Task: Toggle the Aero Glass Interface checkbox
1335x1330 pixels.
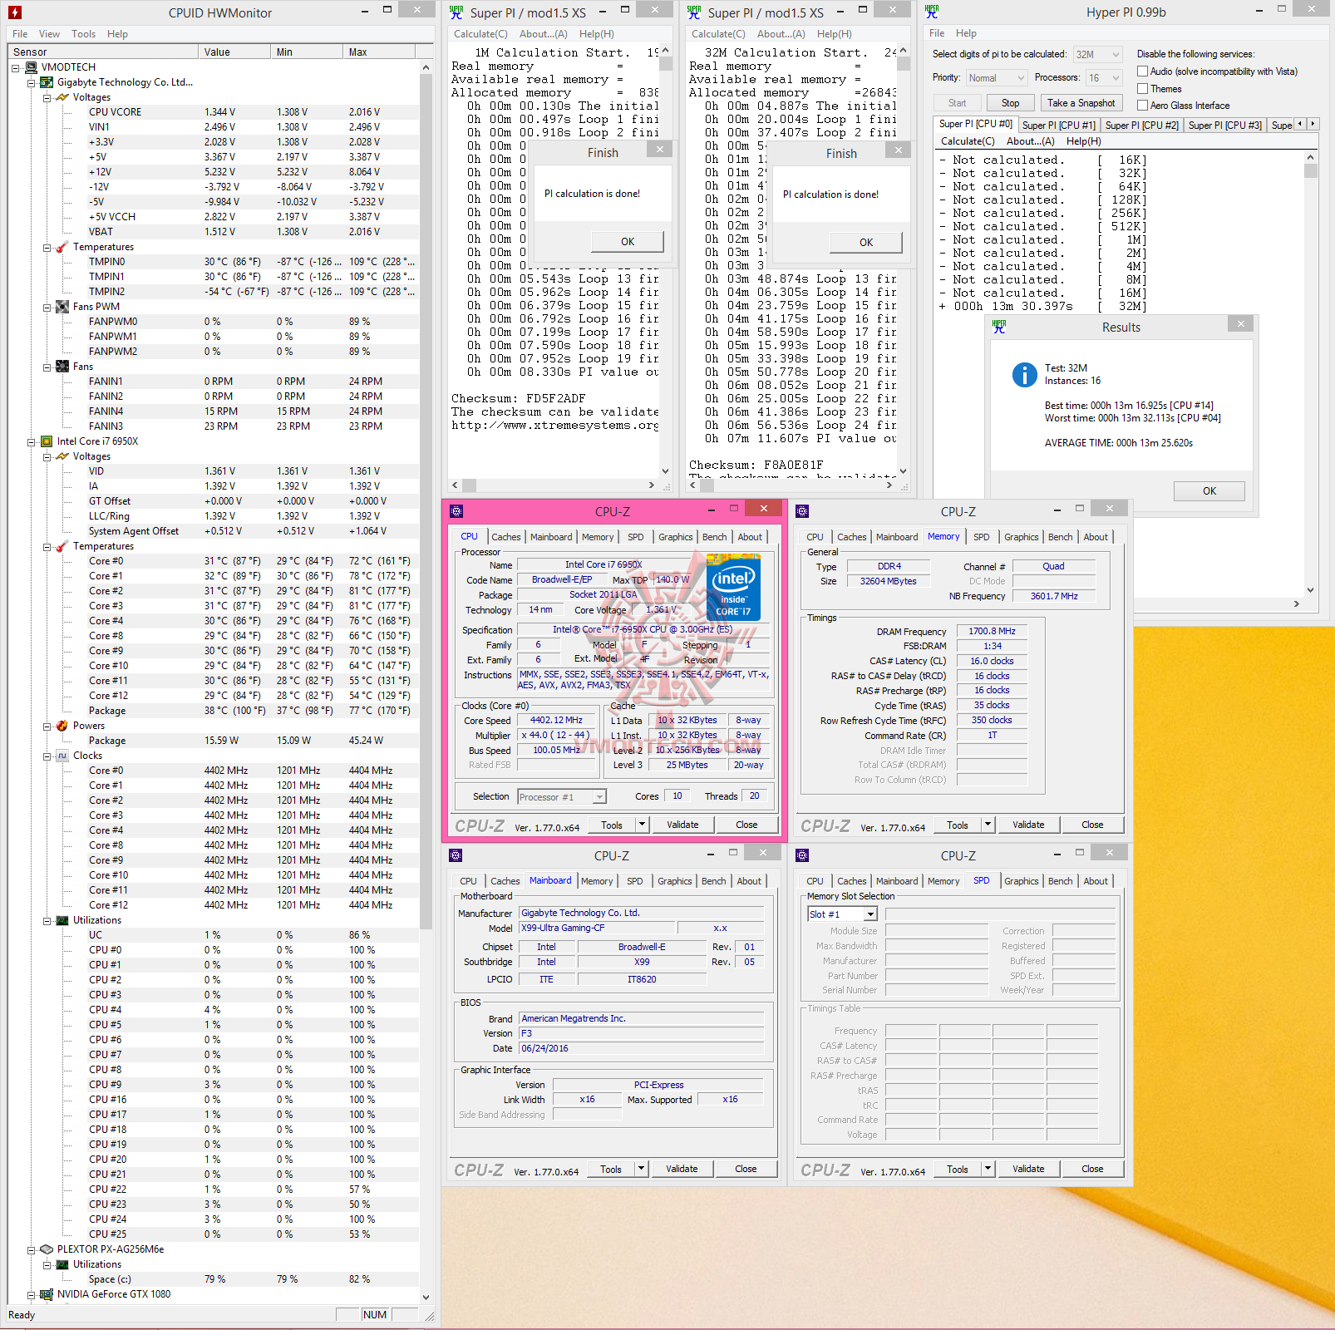Action: pyautogui.click(x=1143, y=106)
